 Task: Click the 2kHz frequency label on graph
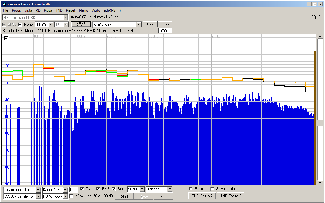tap(216, 36)
